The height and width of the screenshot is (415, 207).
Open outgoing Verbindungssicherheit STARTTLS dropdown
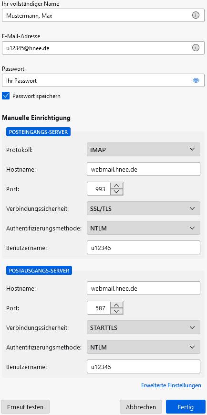(x=144, y=328)
